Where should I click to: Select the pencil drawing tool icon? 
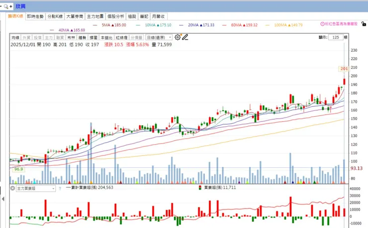(185, 37)
